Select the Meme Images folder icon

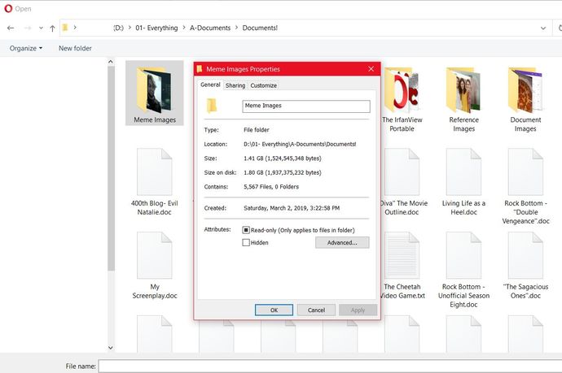tap(155, 93)
